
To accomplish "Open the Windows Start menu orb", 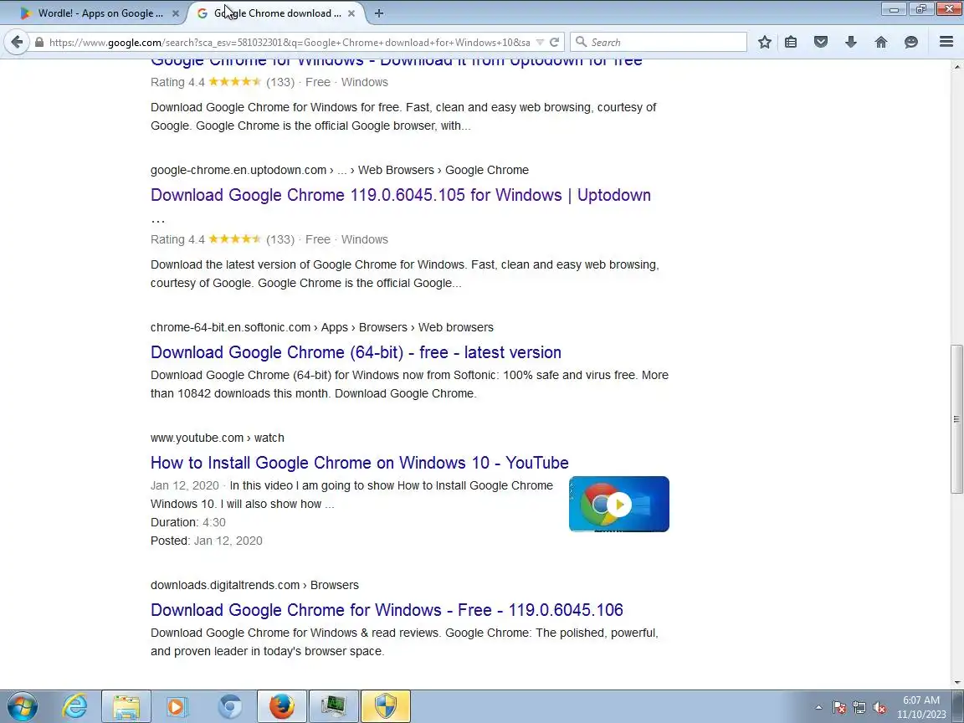I will (22, 706).
